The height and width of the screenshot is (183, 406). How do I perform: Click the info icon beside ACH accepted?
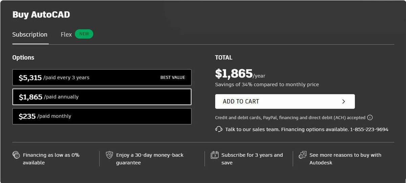click(370, 118)
